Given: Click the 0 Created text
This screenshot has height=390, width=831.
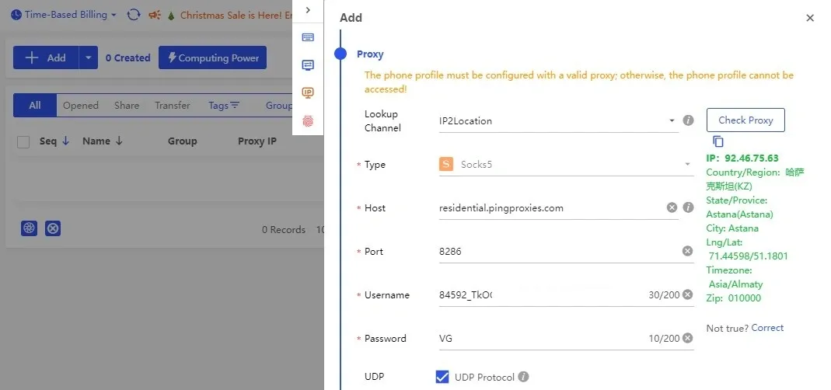Looking at the screenshot, I should click(127, 57).
